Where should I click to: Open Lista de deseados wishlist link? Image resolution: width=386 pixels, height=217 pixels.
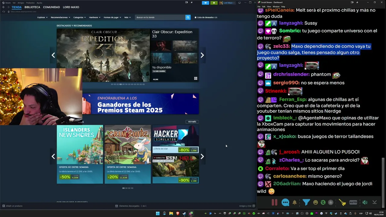pyautogui.click(x=206, y=17)
